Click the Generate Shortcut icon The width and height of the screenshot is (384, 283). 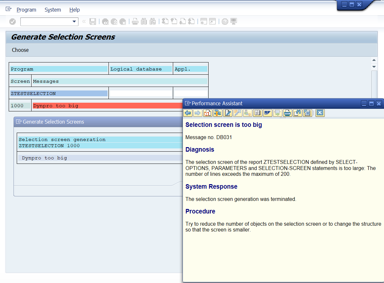point(212,22)
